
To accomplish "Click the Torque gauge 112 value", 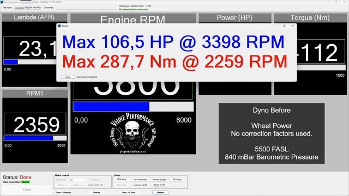I will (x=318, y=53).
